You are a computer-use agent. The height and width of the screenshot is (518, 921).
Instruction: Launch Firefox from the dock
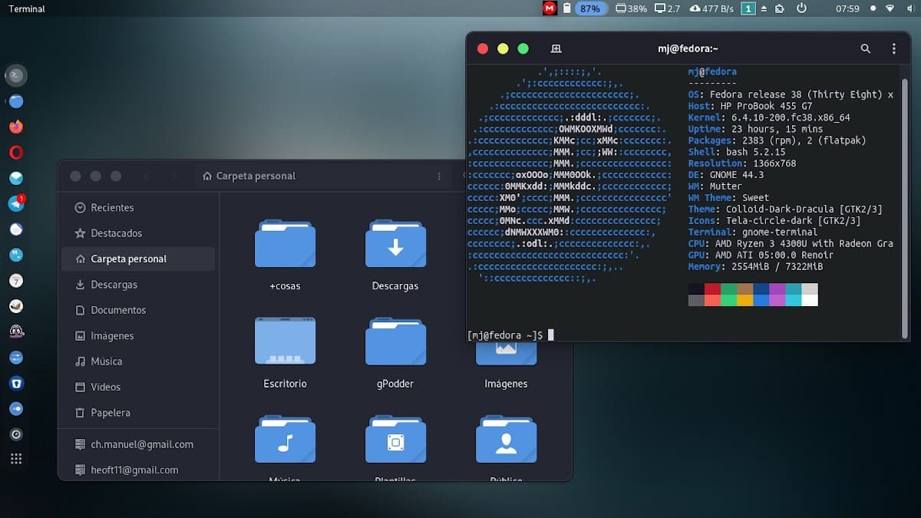click(x=16, y=127)
